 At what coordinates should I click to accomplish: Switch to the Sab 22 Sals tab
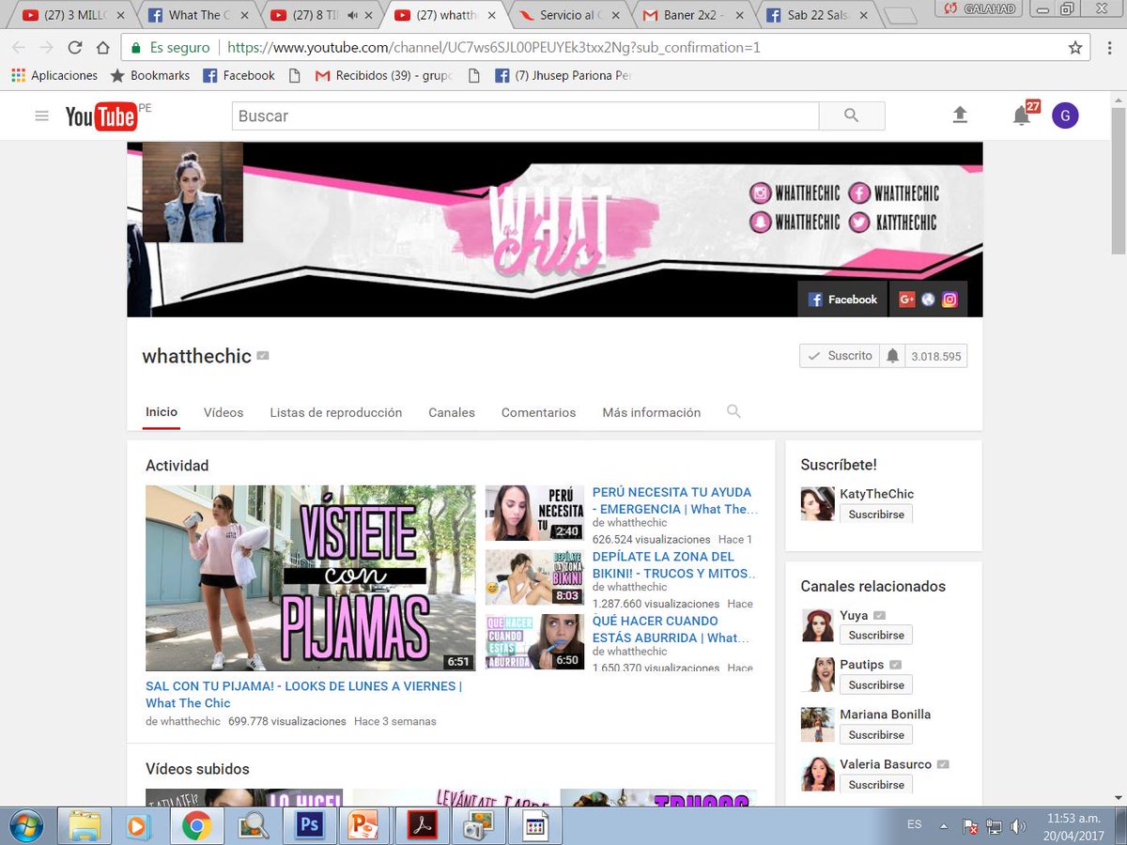pyautogui.click(x=817, y=15)
